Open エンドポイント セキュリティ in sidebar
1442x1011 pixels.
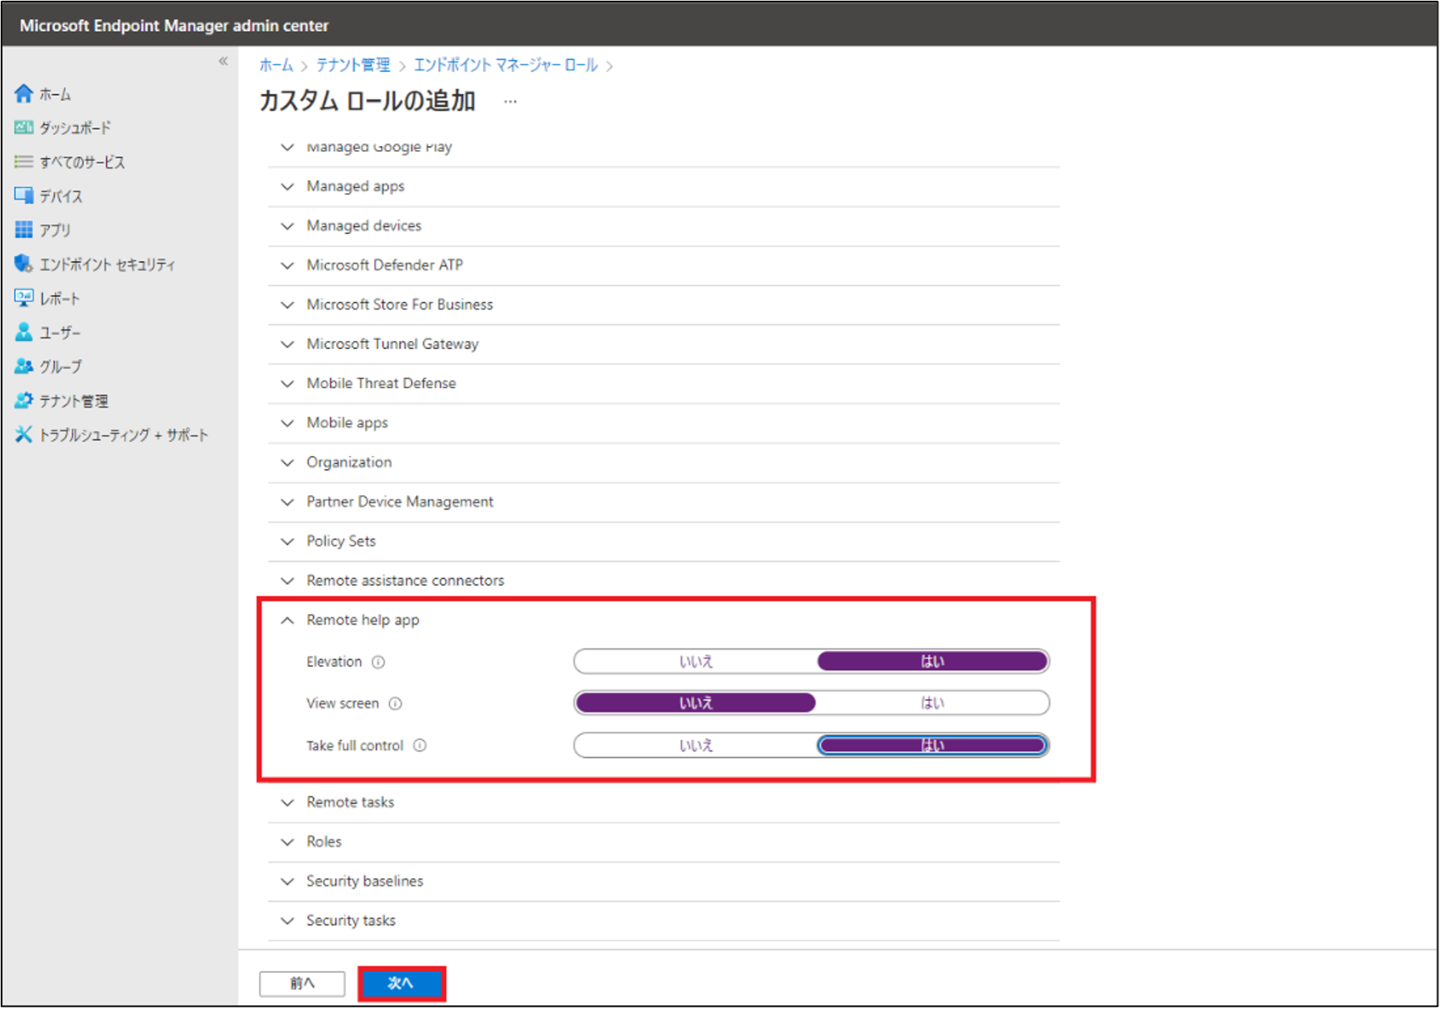tap(108, 265)
